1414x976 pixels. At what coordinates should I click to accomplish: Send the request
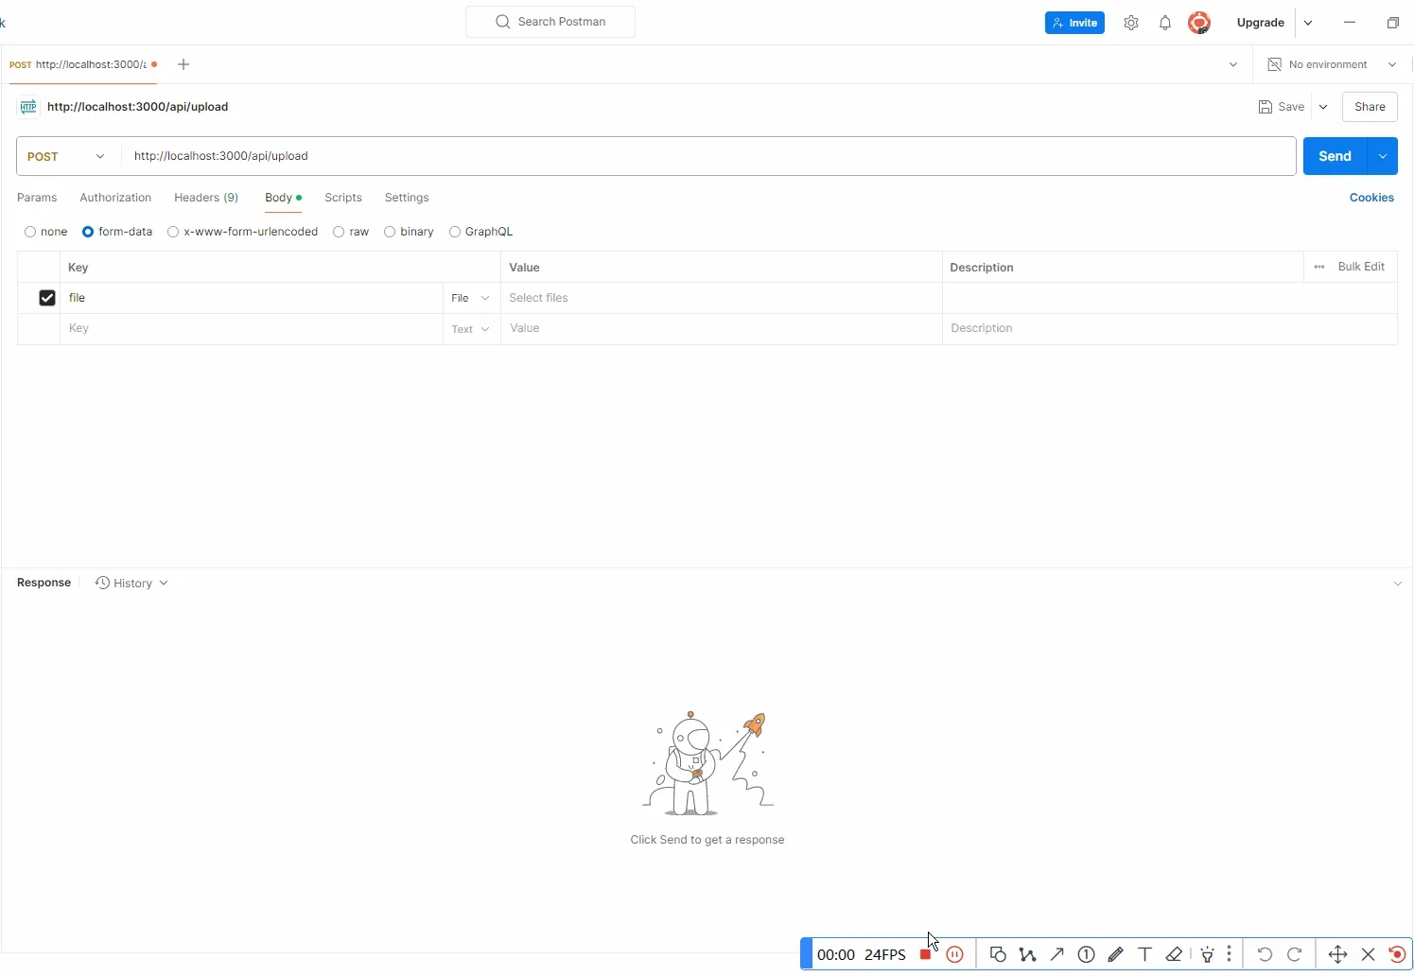(1335, 156)
